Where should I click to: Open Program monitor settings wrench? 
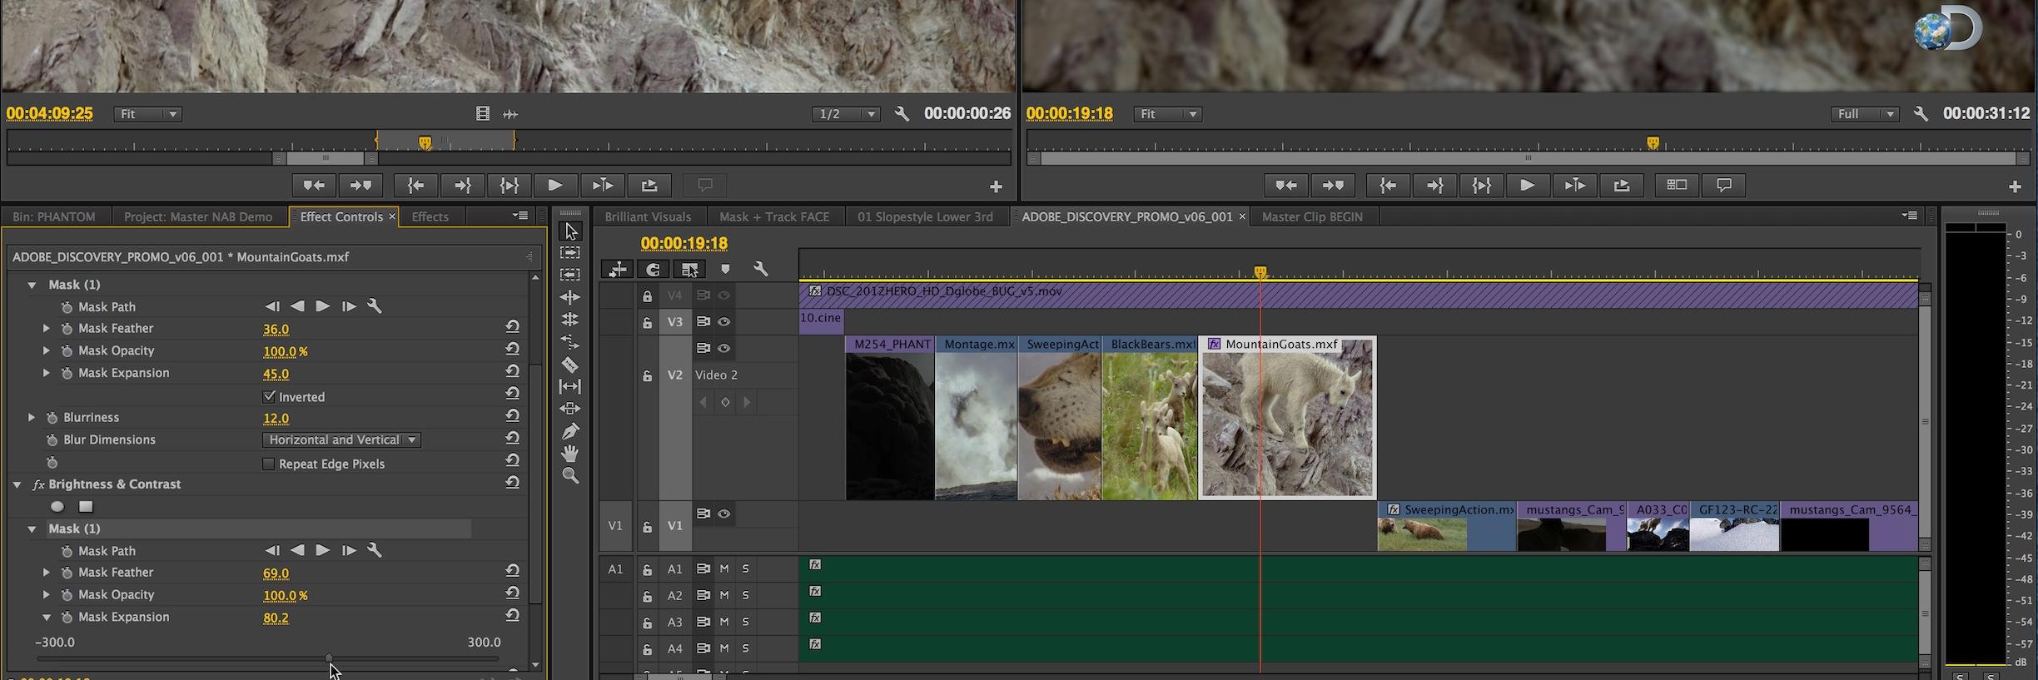(1921, 114)
